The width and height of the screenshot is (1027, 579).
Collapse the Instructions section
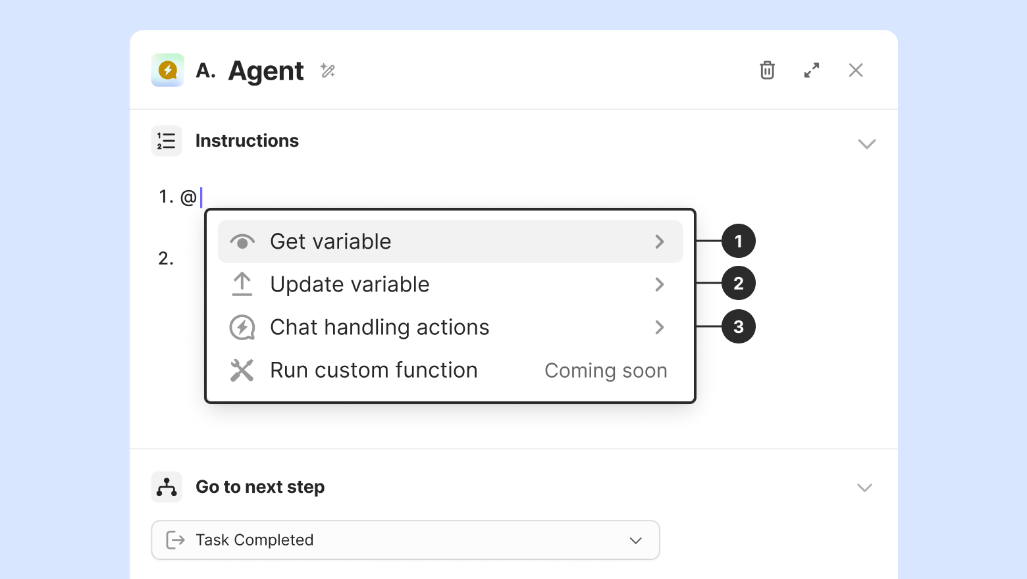(866, 144)
